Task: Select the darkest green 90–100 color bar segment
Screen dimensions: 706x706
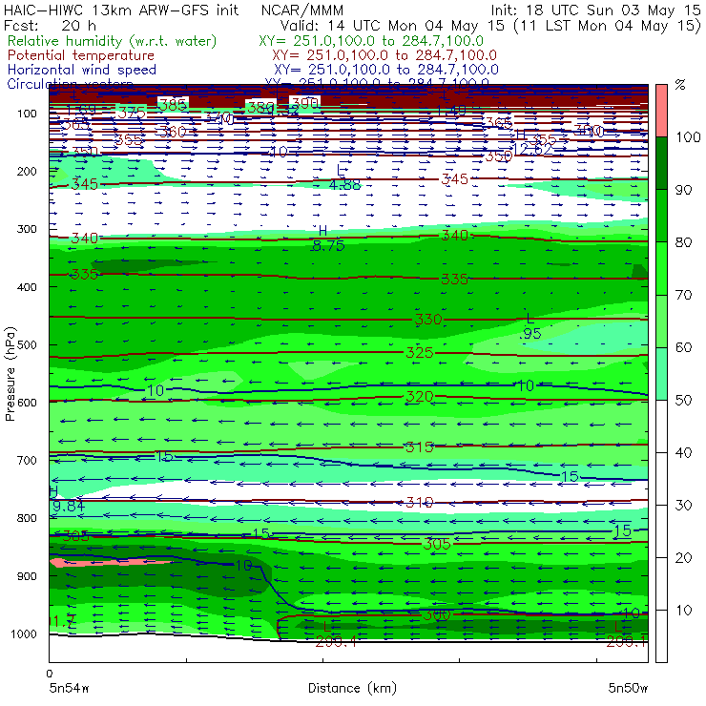Action: click(661, 163)
